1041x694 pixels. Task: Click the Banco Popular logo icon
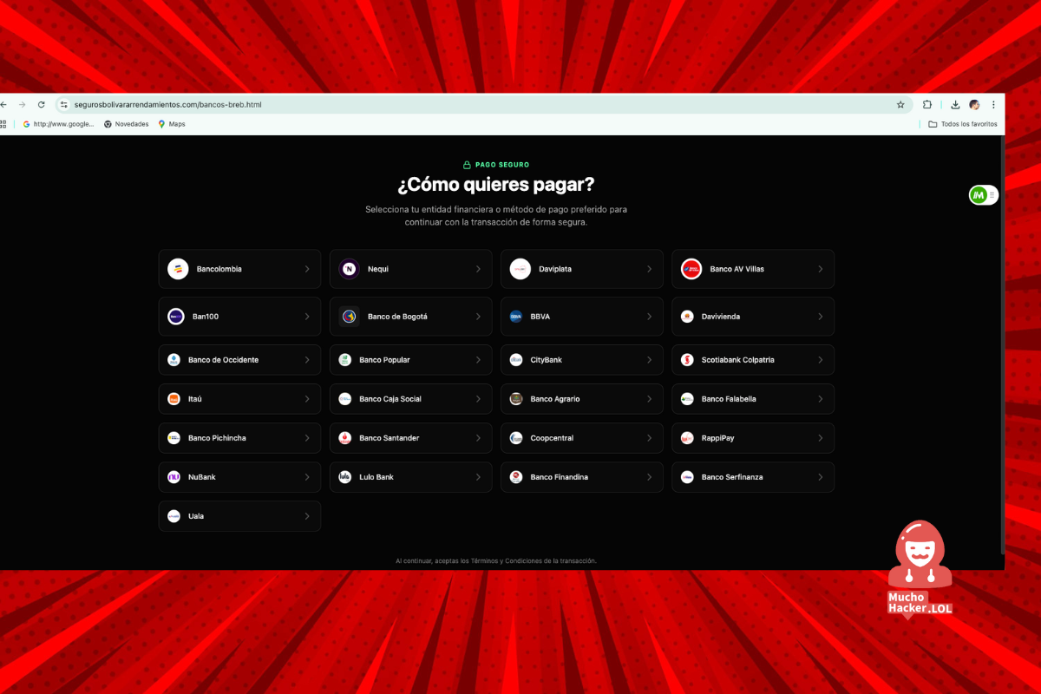(344, 360)
